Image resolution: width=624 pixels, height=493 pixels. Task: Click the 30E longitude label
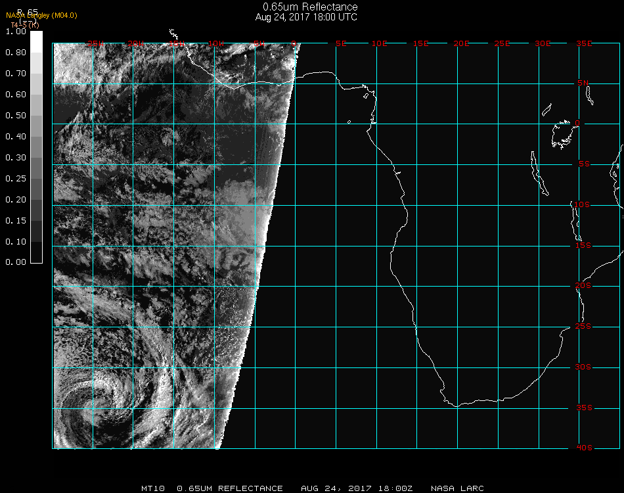(543, 43)
